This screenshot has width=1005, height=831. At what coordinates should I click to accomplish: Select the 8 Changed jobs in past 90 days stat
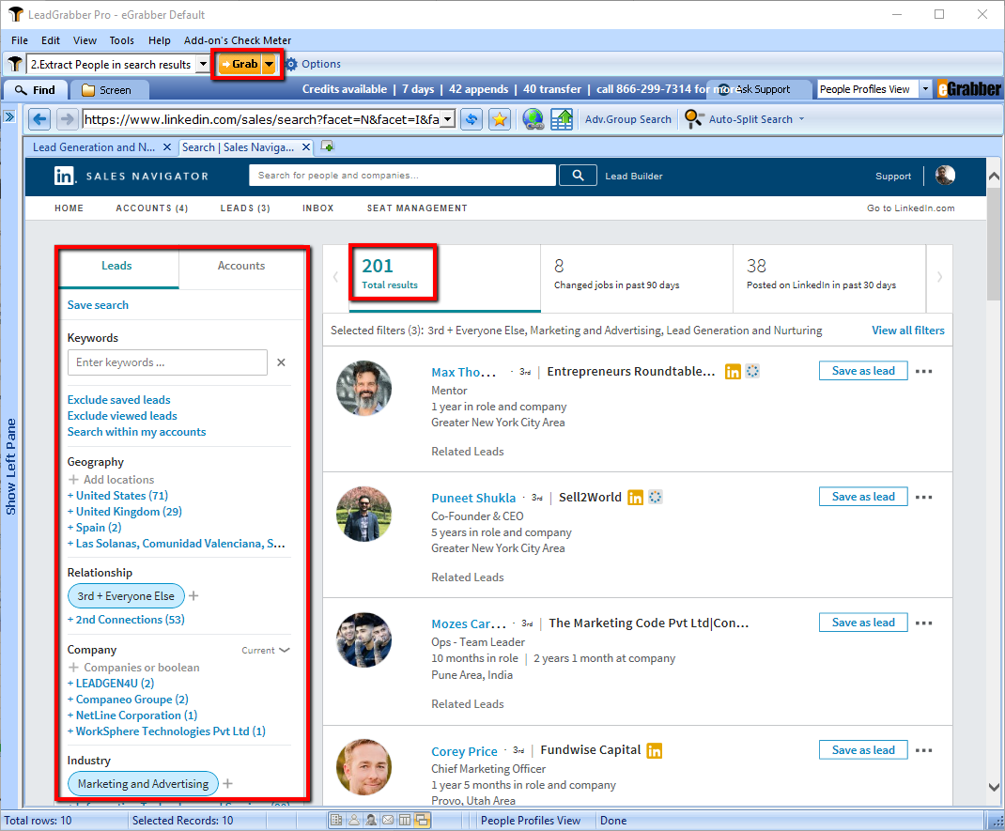point(637,277)
